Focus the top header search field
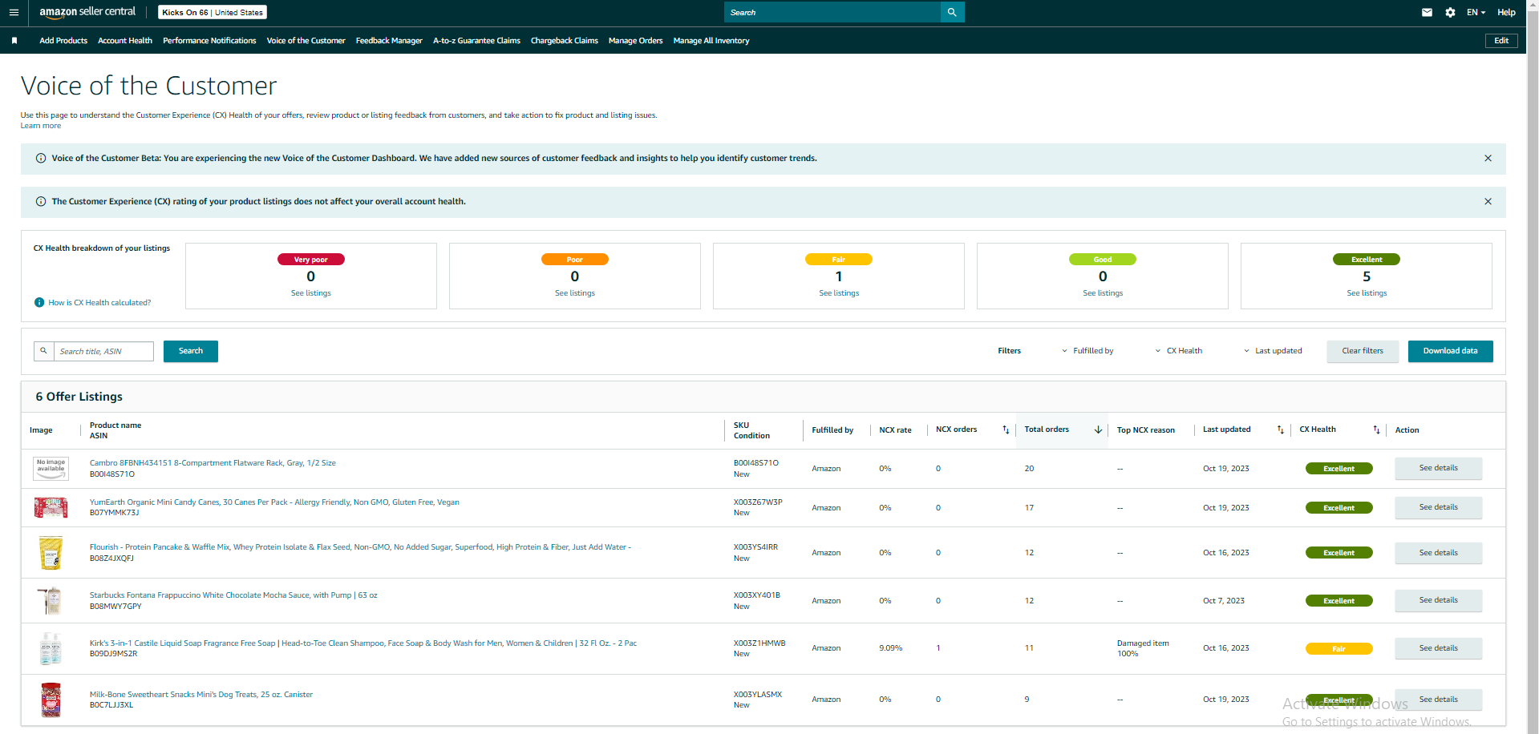 pos(832,12)
